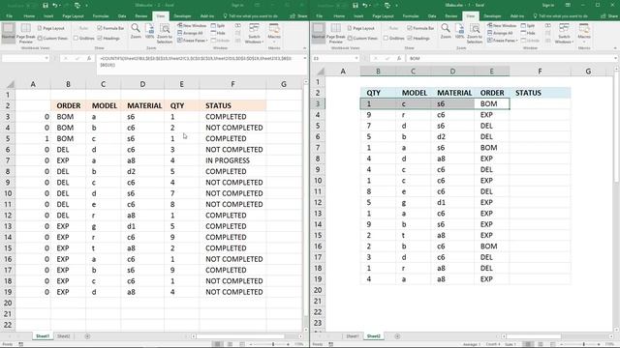Viewport: 620px width, 348px height.
Task: Add new sheet in left window
Action: 87,336
